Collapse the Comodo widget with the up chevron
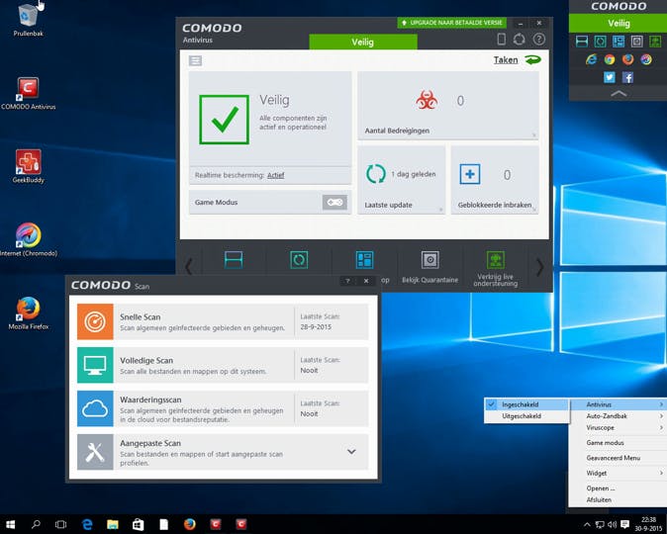This screenshot has width=667, height=534. click(619, 94)
